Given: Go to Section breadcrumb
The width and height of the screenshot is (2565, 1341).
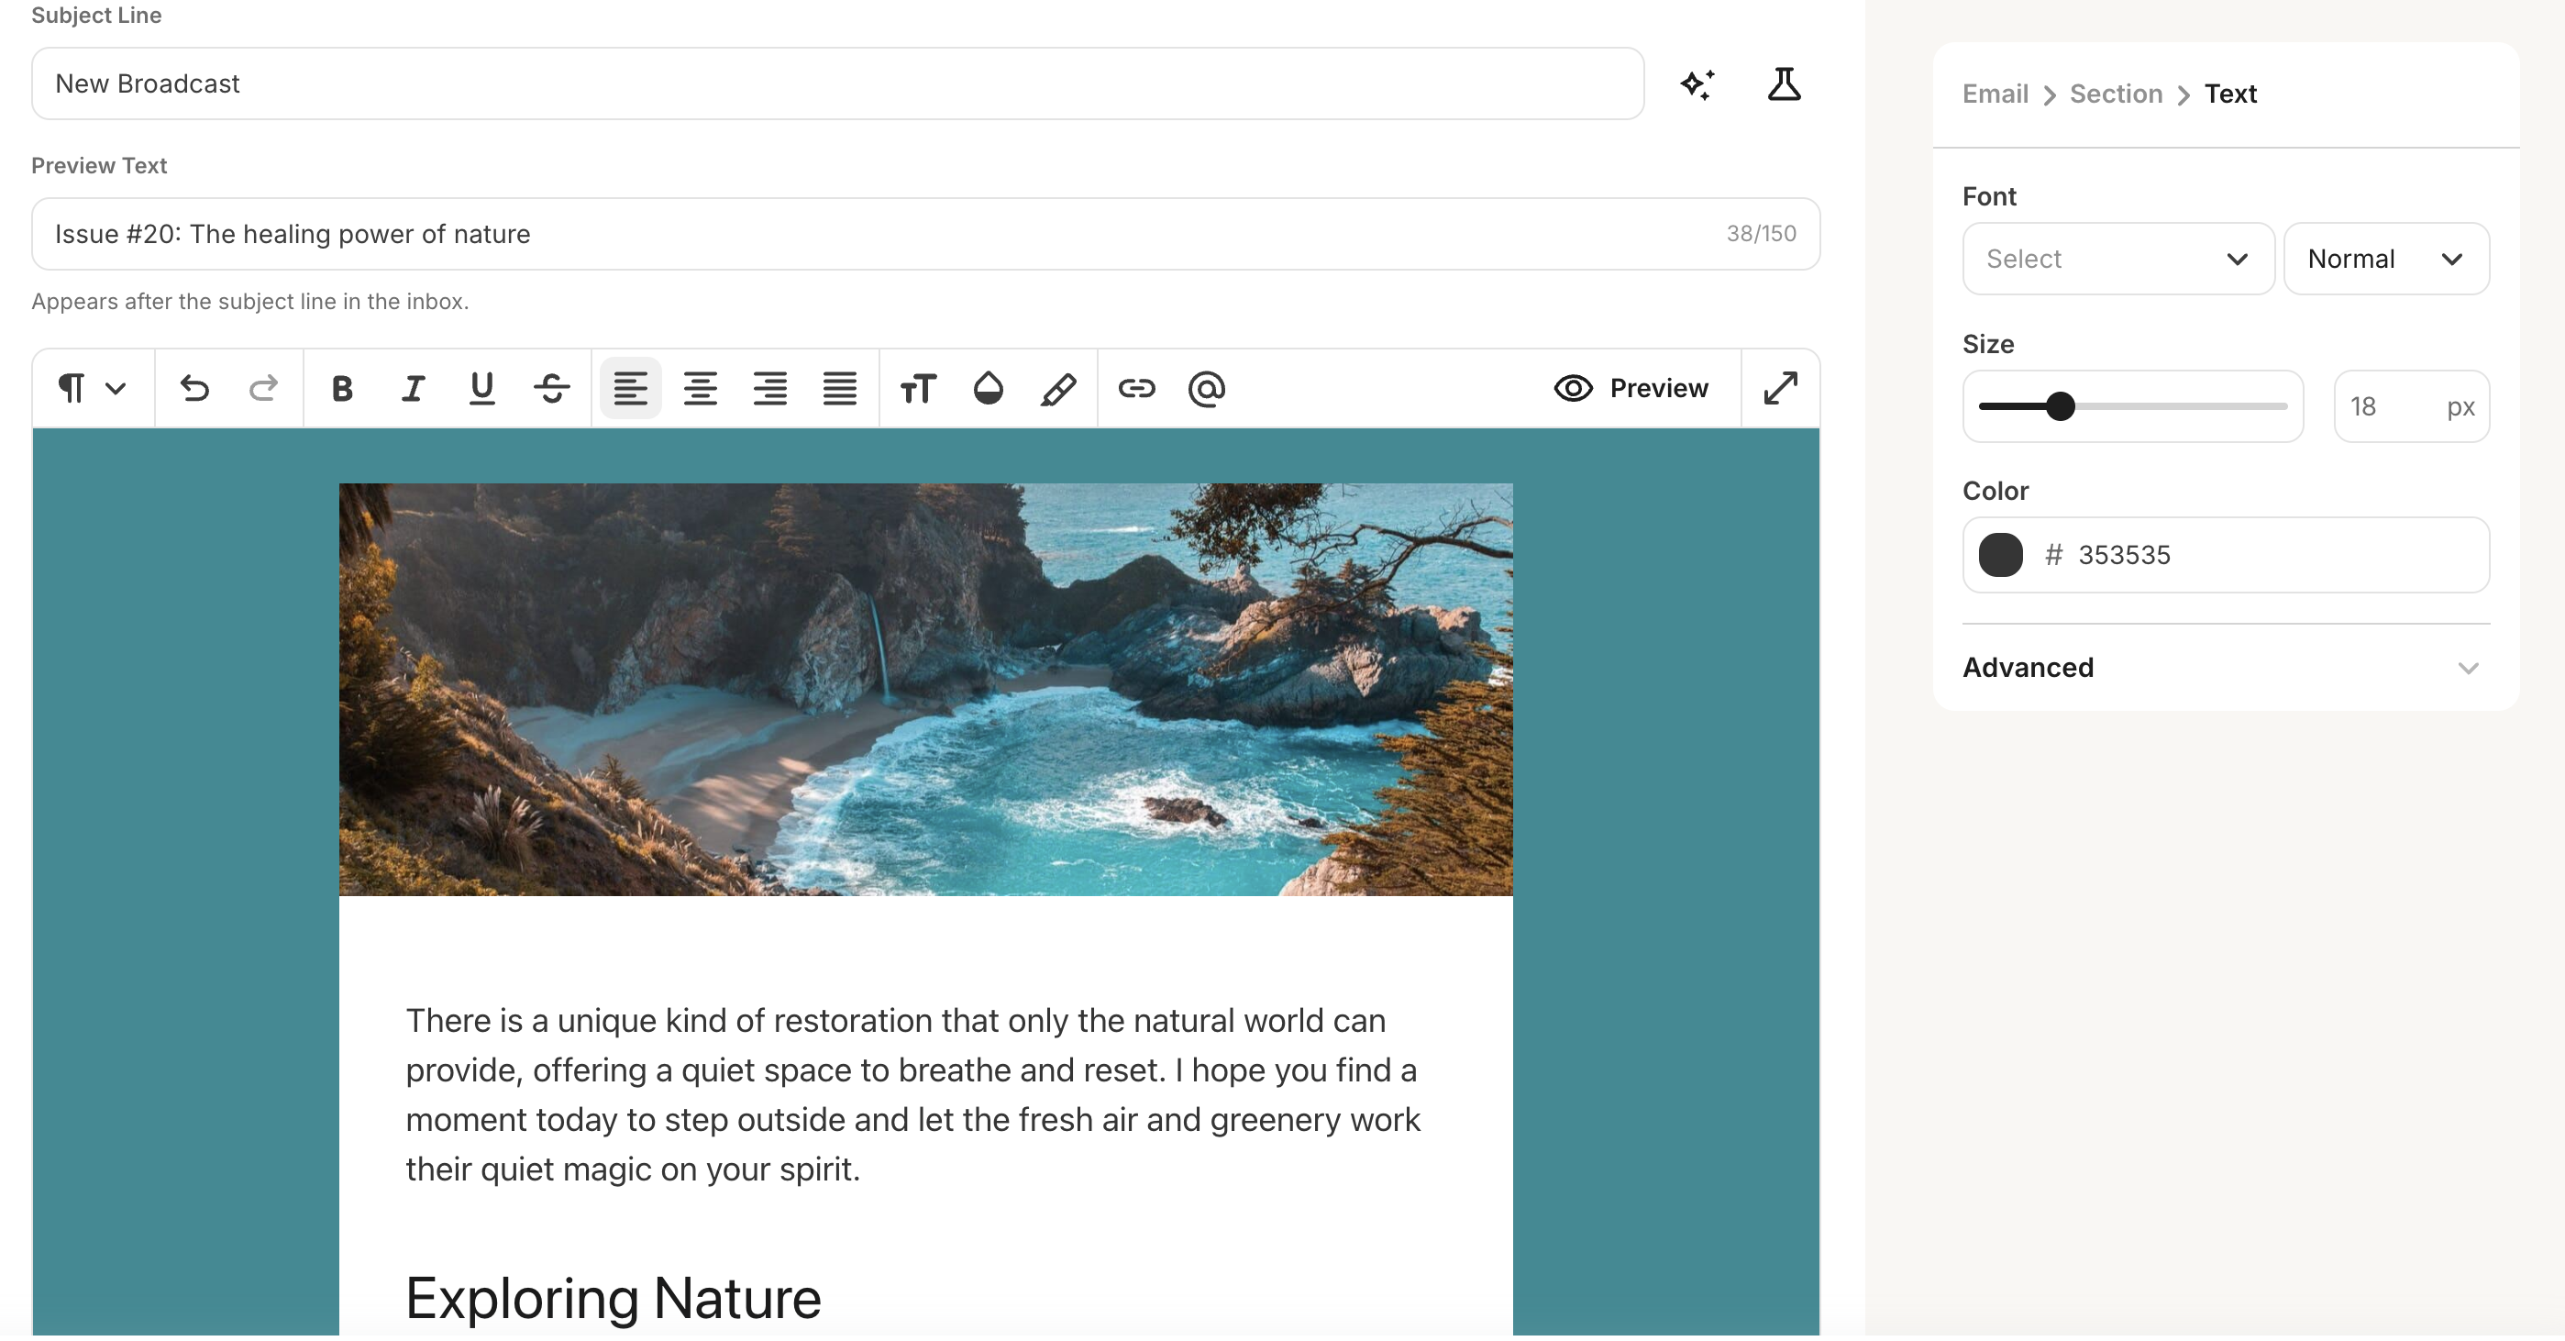Looking at the screenshot, I should 2115,94.
